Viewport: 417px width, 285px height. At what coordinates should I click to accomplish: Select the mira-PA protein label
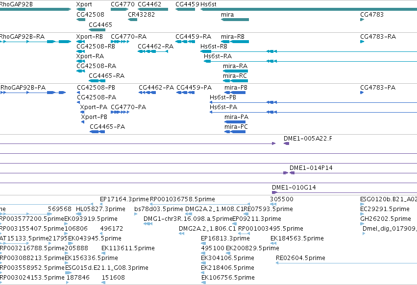[x=236, y=117]
